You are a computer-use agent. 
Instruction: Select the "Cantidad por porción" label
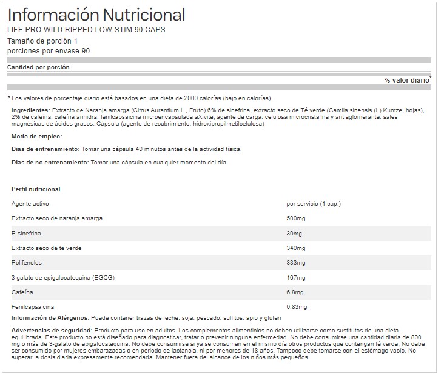tap(38, 67)
